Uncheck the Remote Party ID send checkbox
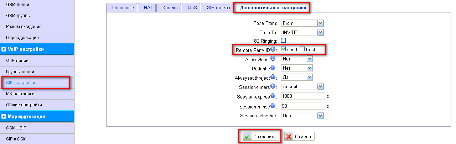 pyautogui.click(x=284, y=49)
